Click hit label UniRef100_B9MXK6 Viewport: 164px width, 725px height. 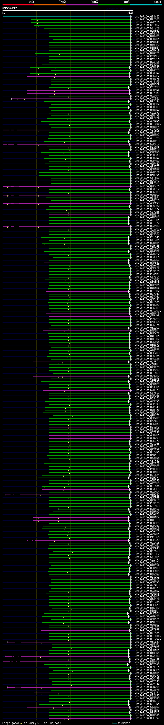pyautogui.click(x=147, y=661)
